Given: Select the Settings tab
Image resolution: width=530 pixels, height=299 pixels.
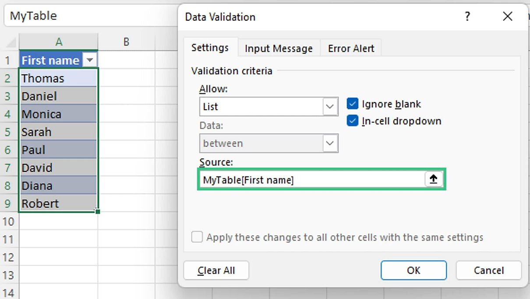Looking at the screenshot, I should [x=210, y=47].
